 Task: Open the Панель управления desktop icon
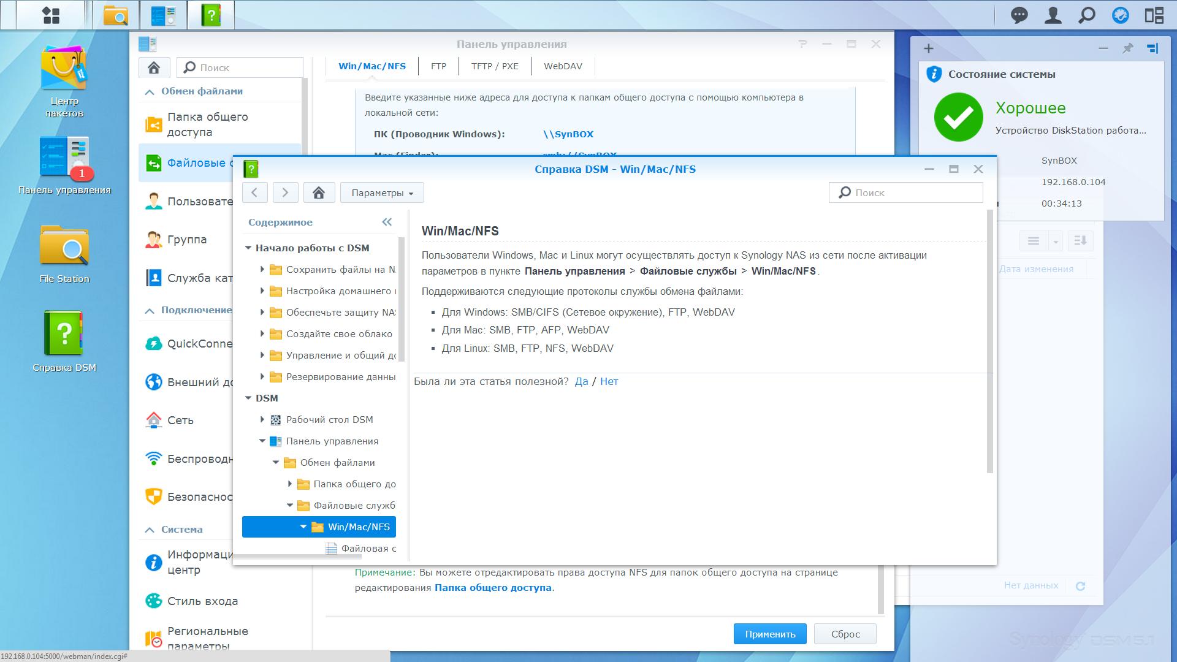tap(64, 165)
